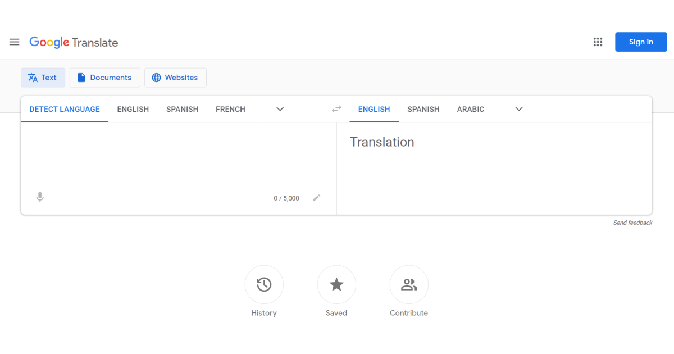Open Contribute with the community icon
674x354 pixels.
coord(409,284)
